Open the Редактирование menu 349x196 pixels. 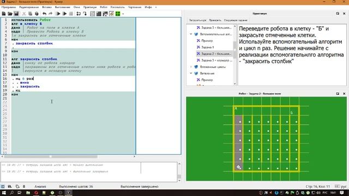(x=29, y=7)
